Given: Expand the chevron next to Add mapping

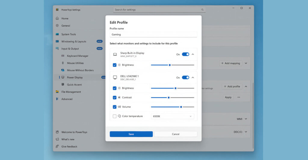Looking at the screenshot, I should pos(246,63).
